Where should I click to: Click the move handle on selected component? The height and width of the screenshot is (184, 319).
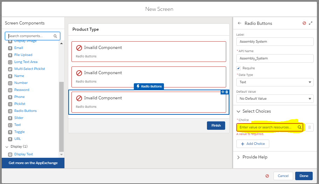(x=223, y=92)
